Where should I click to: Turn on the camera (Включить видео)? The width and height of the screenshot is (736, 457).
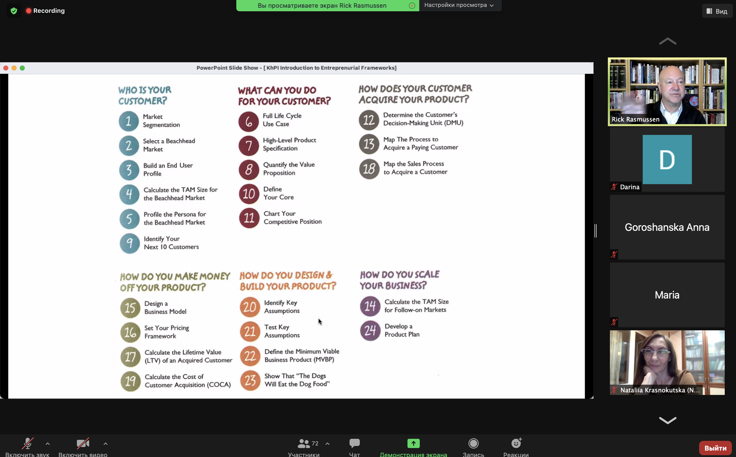[x=83, y=443]
